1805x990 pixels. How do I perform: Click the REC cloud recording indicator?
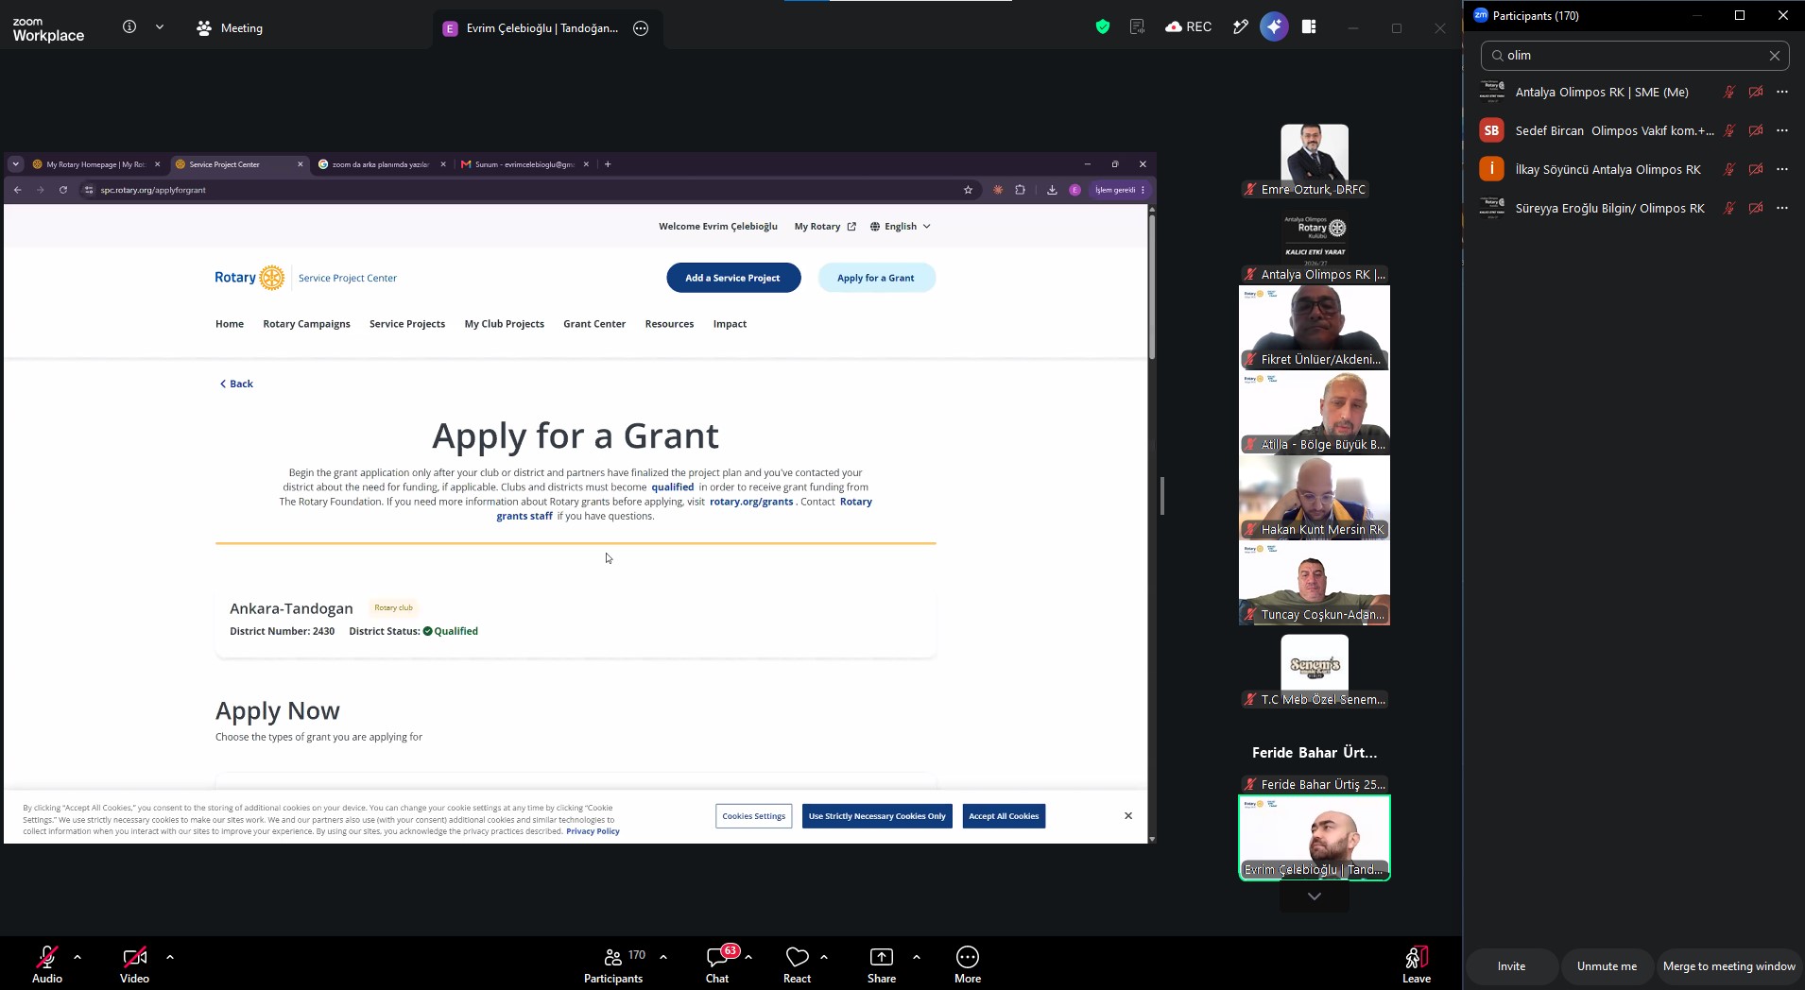(x=1188, y=27)
